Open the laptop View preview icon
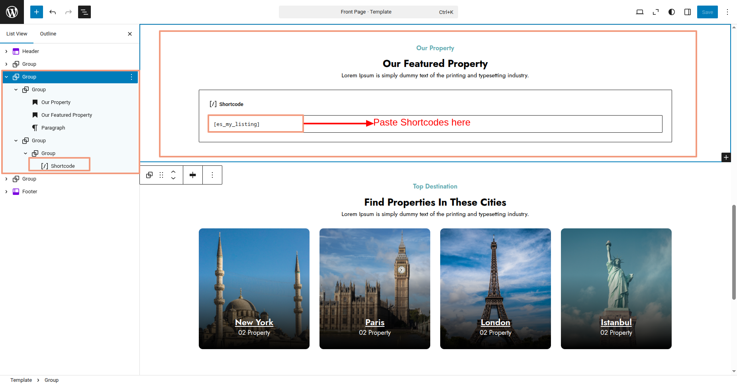This screenshot has width=737, height=385. 640,12
